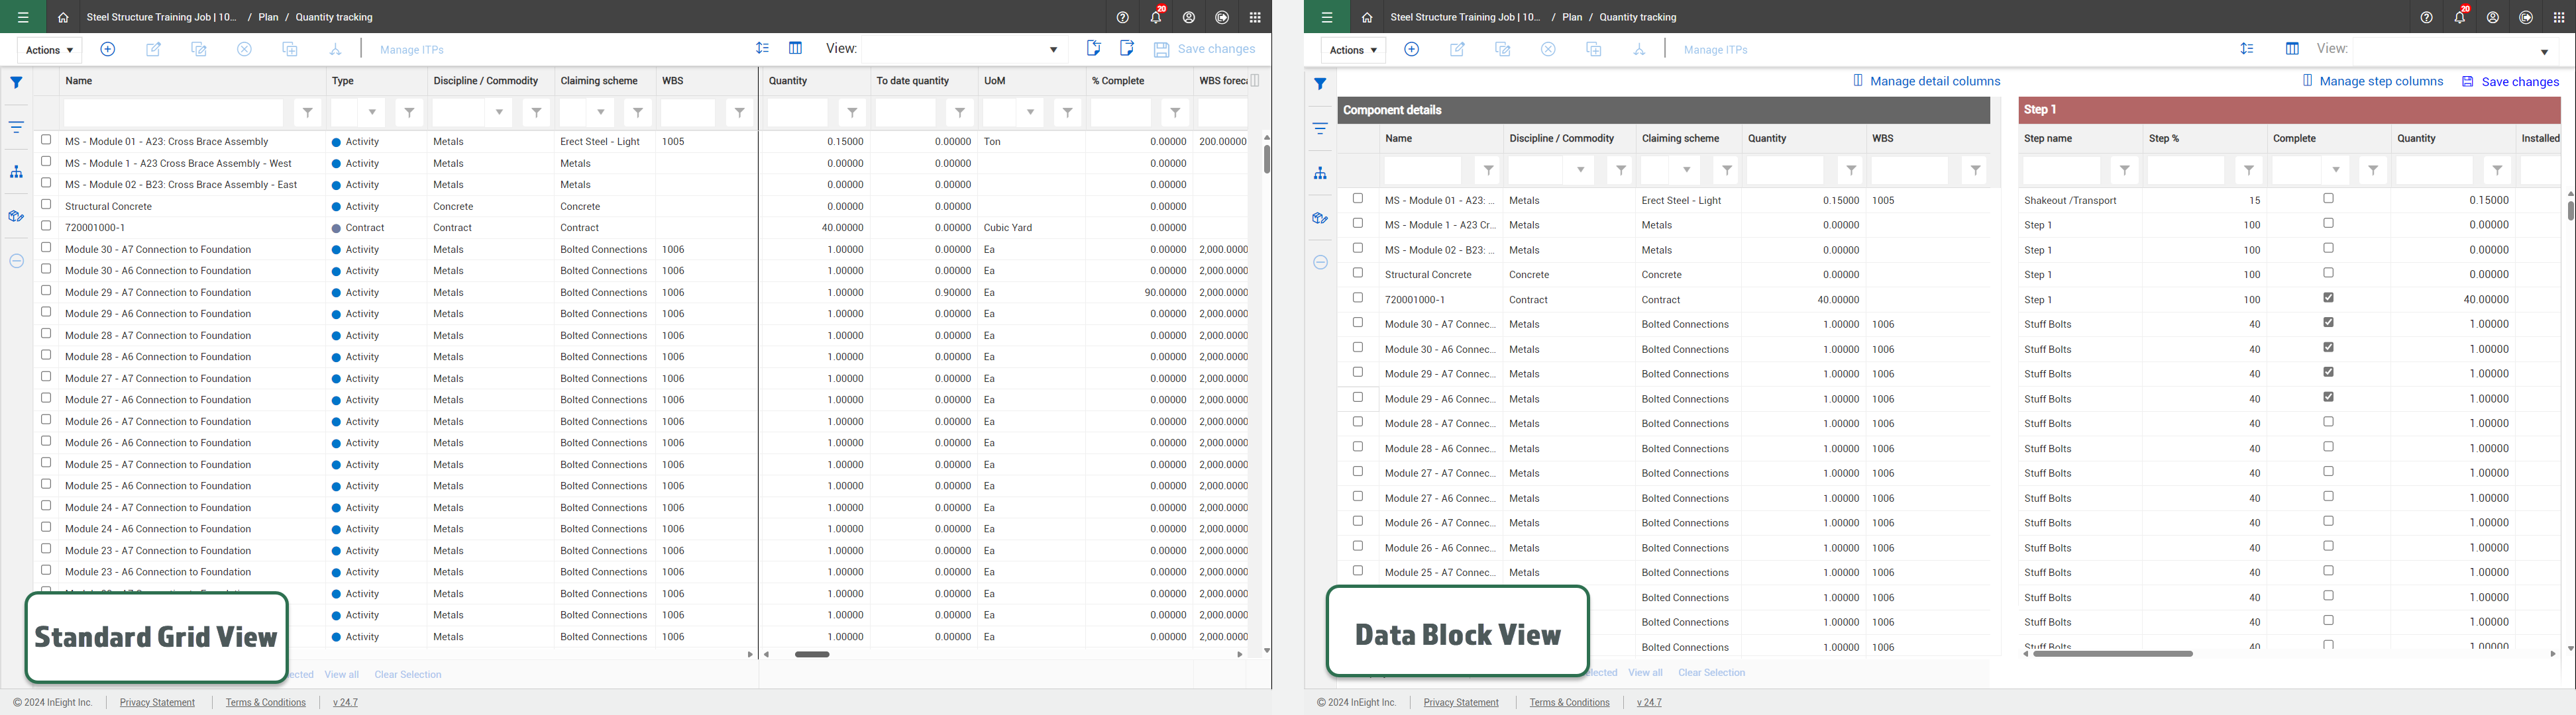
Task: Uncheck Complete box in the 40.00000 quantity Step 1 row
Action: [x=2328, y=297]
